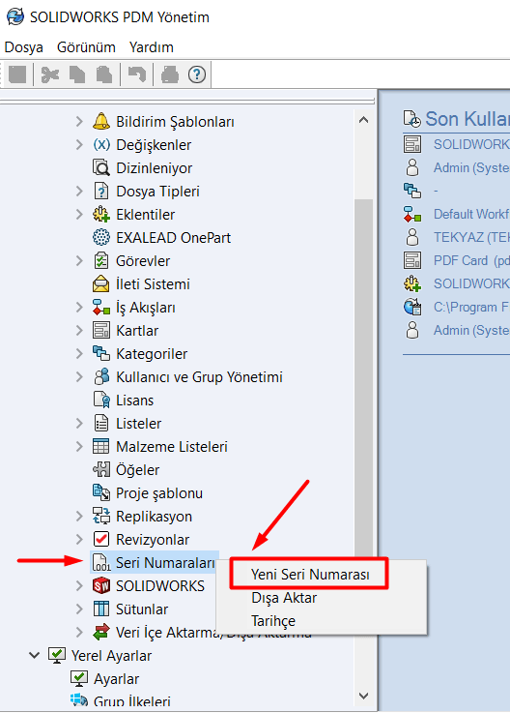
Task: Select the Lisans tree item
Action: (134, 401)
